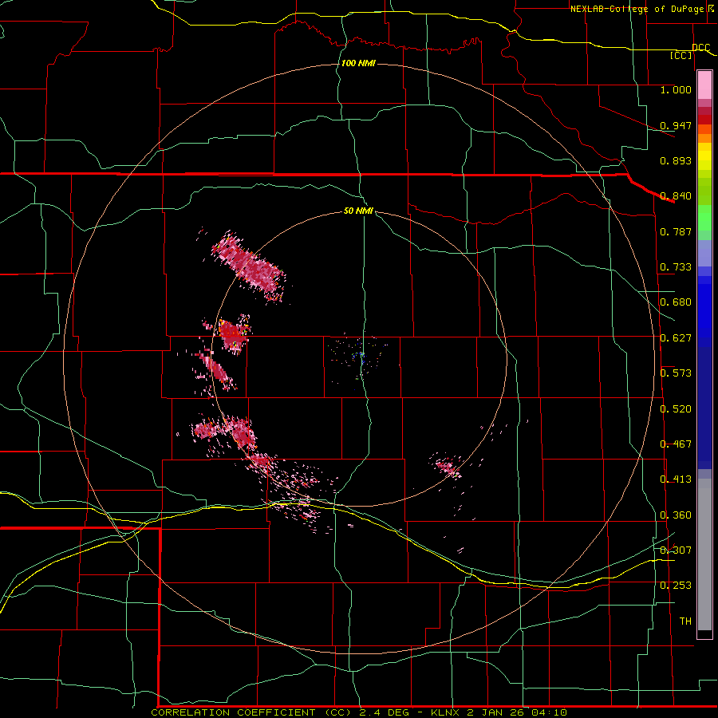Image resolution: width=718 pixels, height=718 pixels.
Task: Click the 0.520 scale value
Action: tap(676, 409)
